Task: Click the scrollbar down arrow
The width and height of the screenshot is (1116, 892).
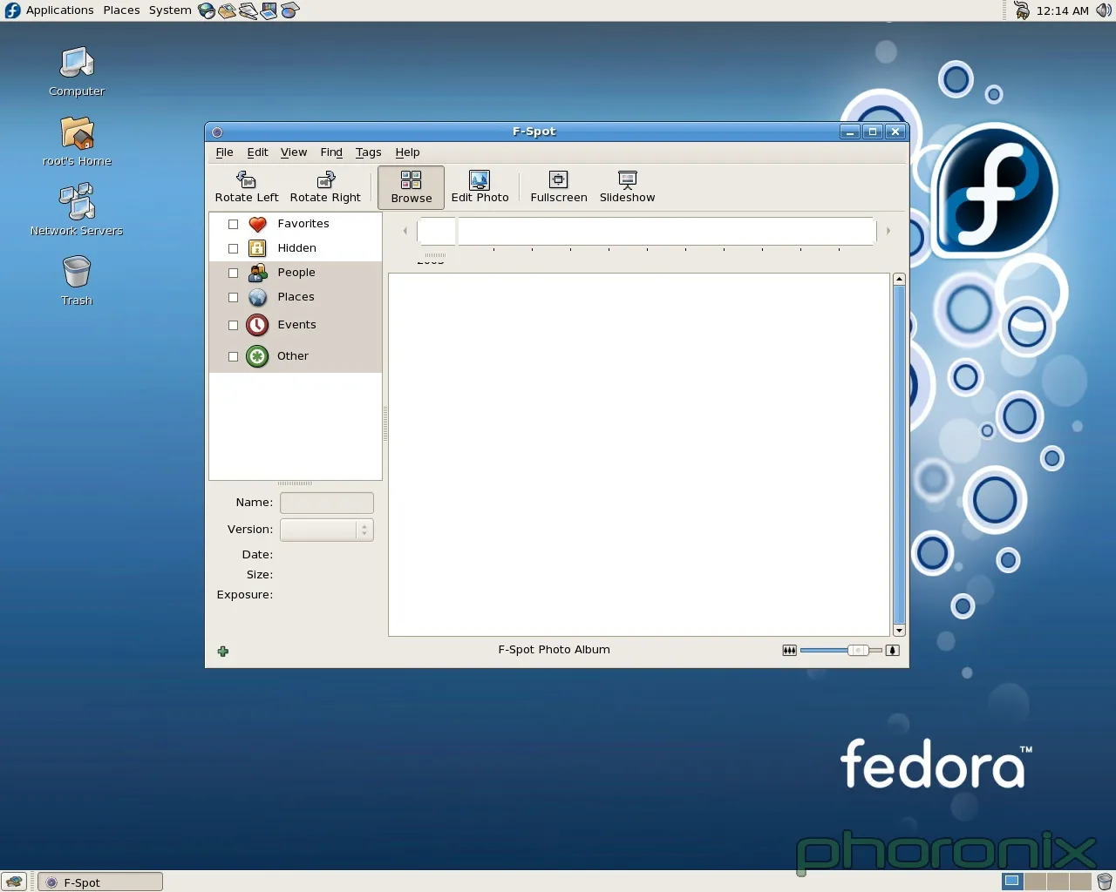Action: [x=899, y=630]
